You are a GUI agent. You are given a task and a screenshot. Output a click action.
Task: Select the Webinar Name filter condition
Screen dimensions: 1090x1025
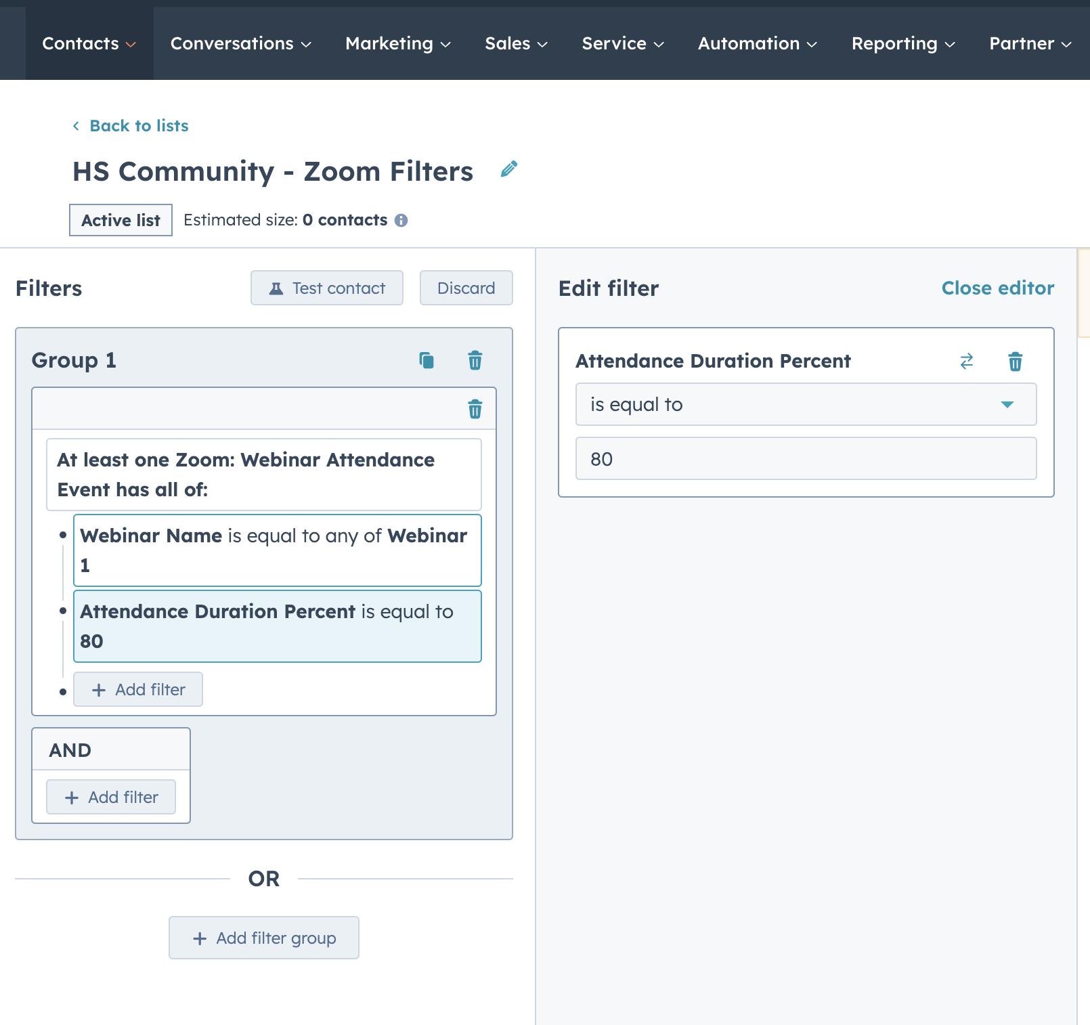(277, 550)
